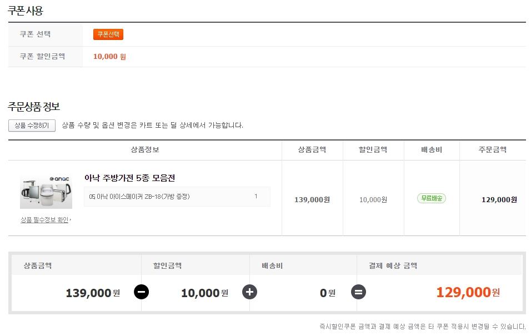
Task: Click the orange 10,000 원 coupon discount amount
Action: pyautogui.click(x=109, y=57)
